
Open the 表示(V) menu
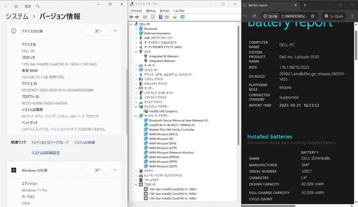coord(164,11)
